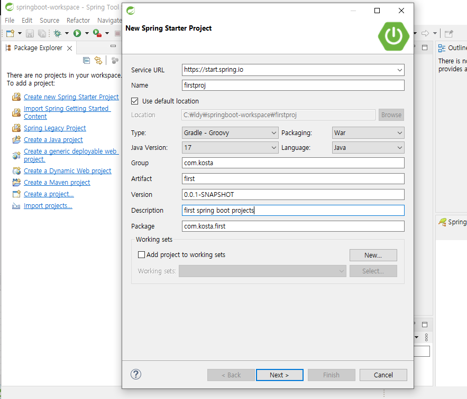Click the Name input field
The width and height of the screenshot is (467, 399).
(293, 85)
